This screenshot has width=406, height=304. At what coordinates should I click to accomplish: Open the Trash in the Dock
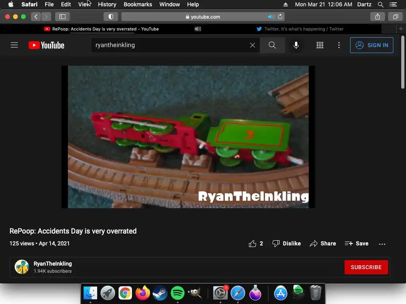click(315, 293)
